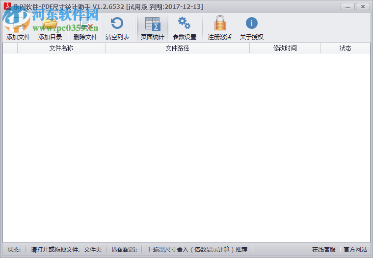
Task: Open 参数设置 gear settings
Action: [x=185, y=28]
